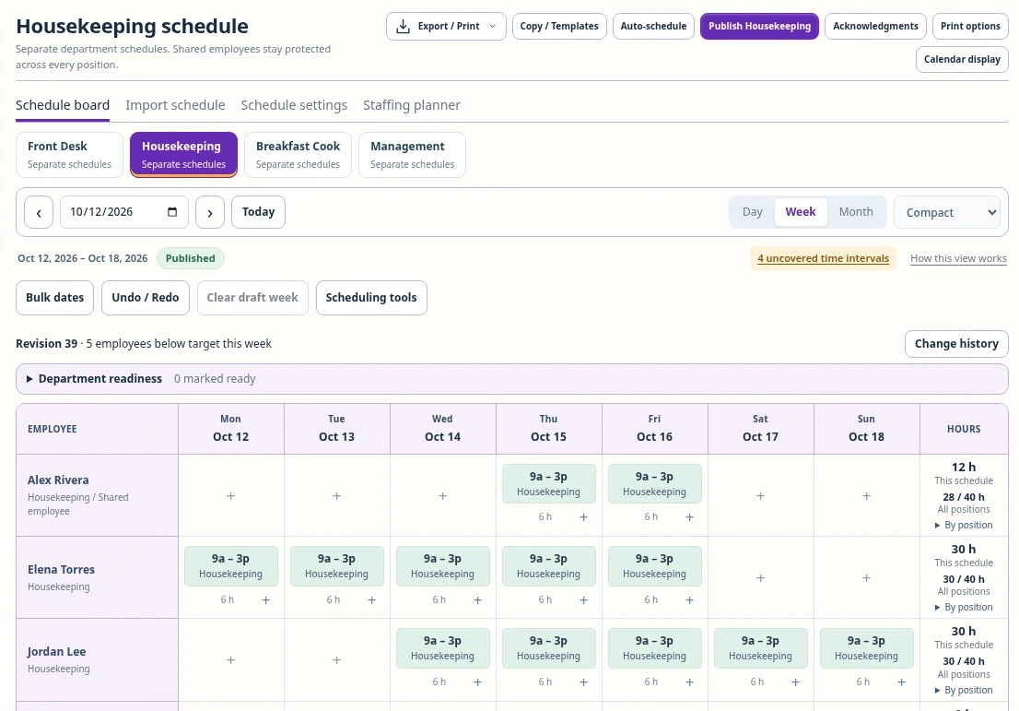Run Auto-schedule
1019x711 pixels.
(653, 27)
